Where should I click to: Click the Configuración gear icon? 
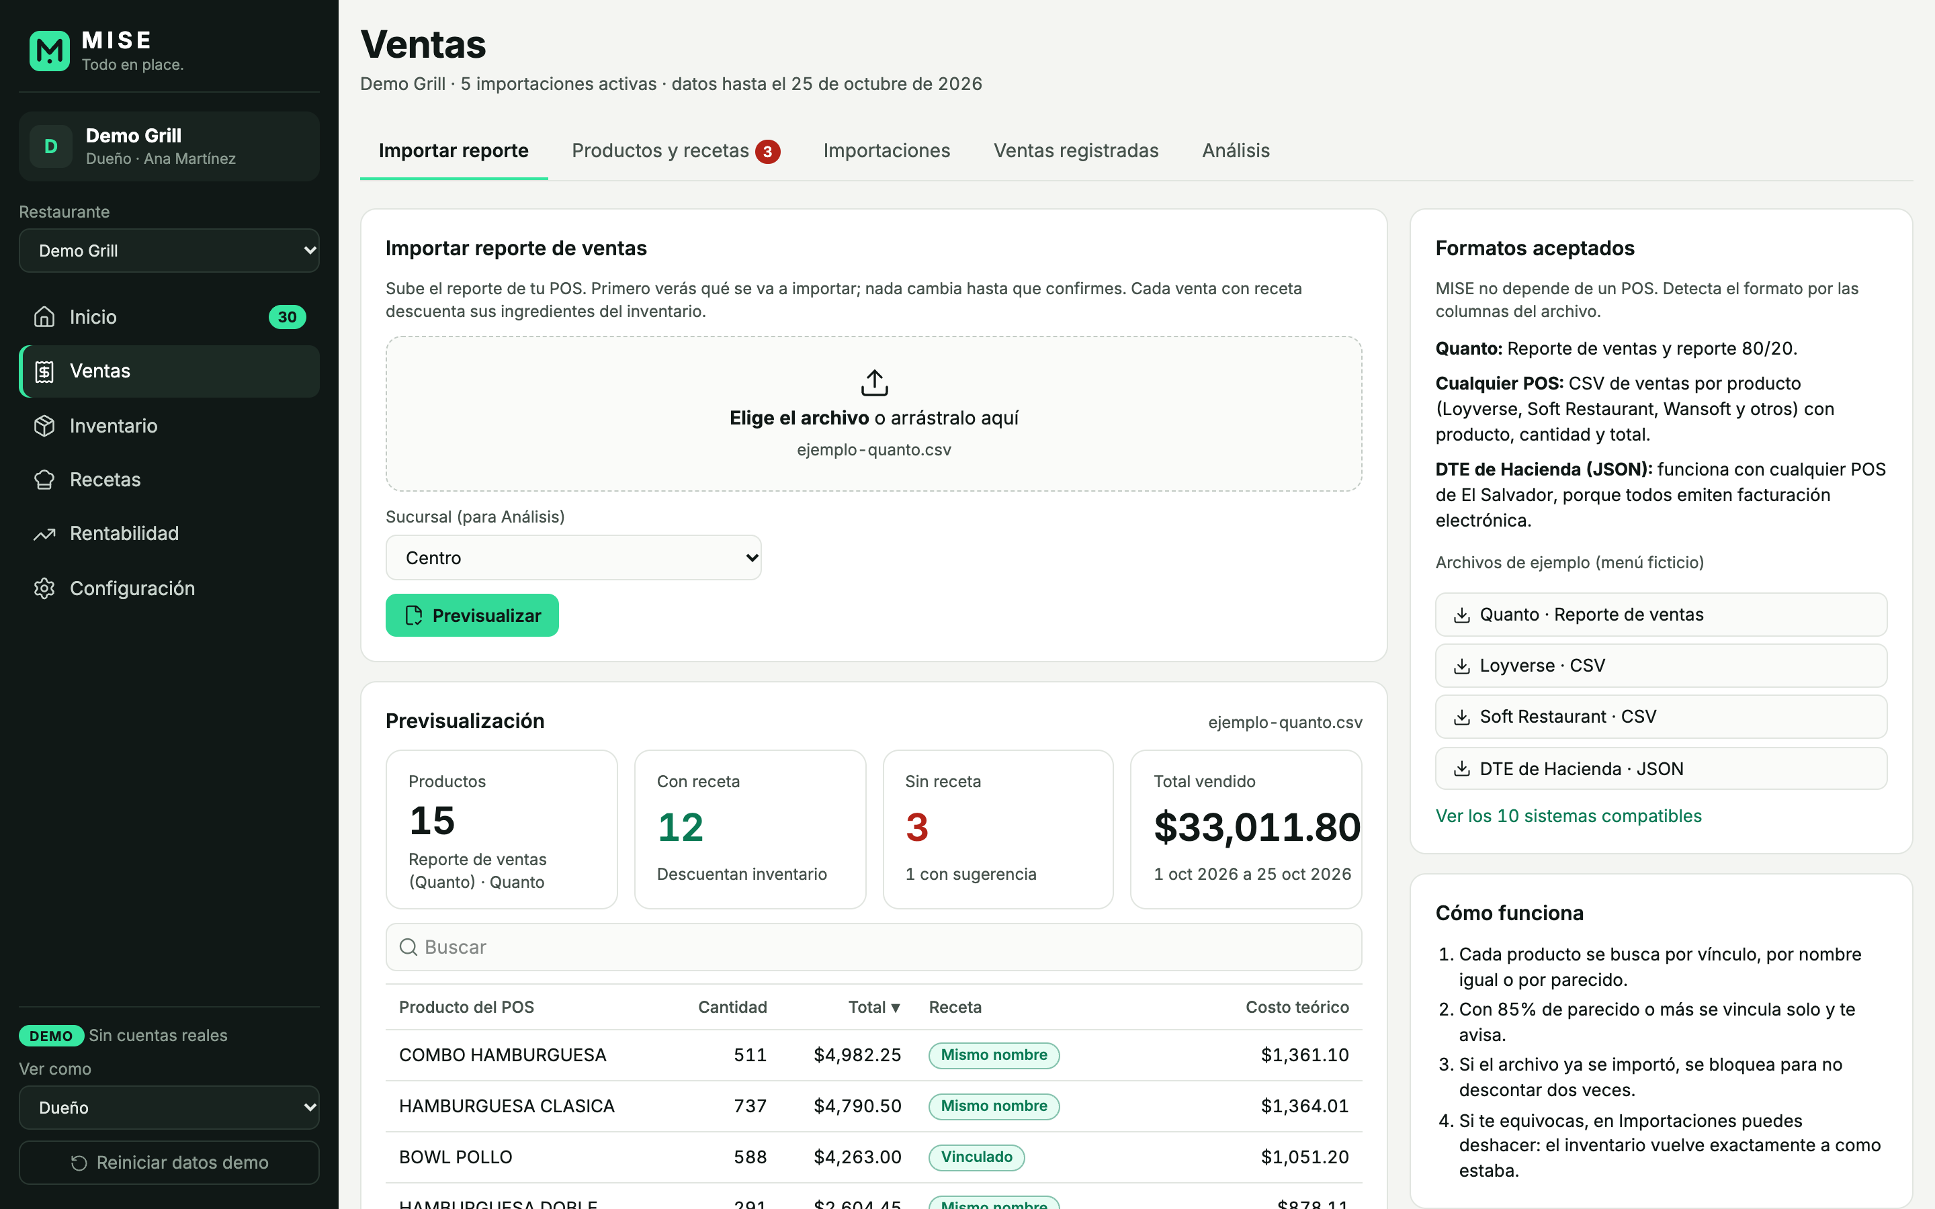[x=45, y=588]
